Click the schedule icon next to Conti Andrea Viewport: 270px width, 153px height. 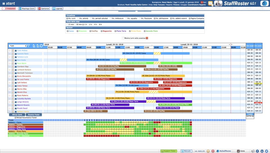coord(13,51)
